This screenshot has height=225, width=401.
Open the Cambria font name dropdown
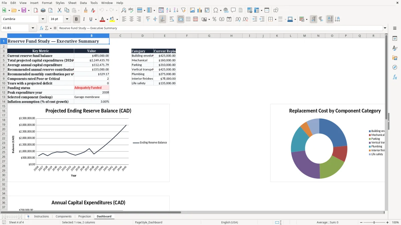[x=42, y=19]
